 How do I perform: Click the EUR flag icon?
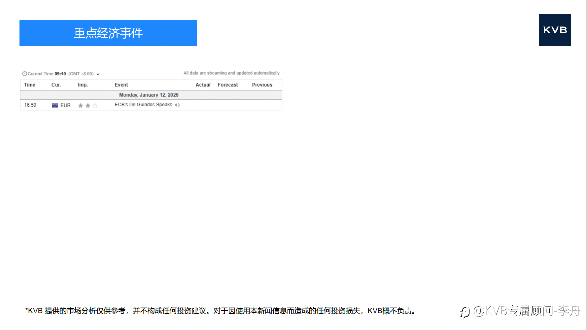[x=55, y=105]
